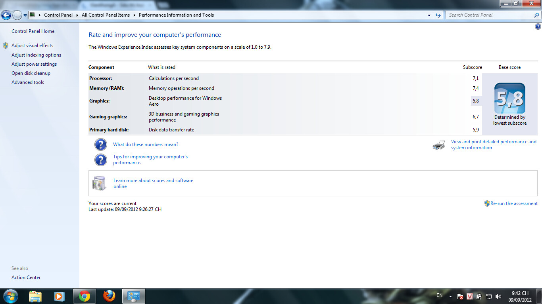Open Google Chrome from the taskbar

(84, 296)
